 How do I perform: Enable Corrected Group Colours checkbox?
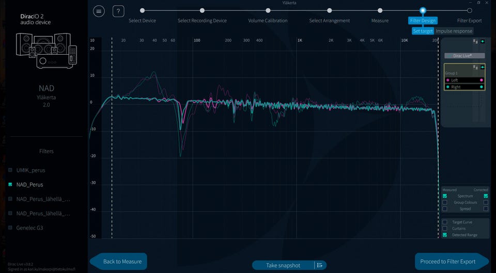(486, 202)
